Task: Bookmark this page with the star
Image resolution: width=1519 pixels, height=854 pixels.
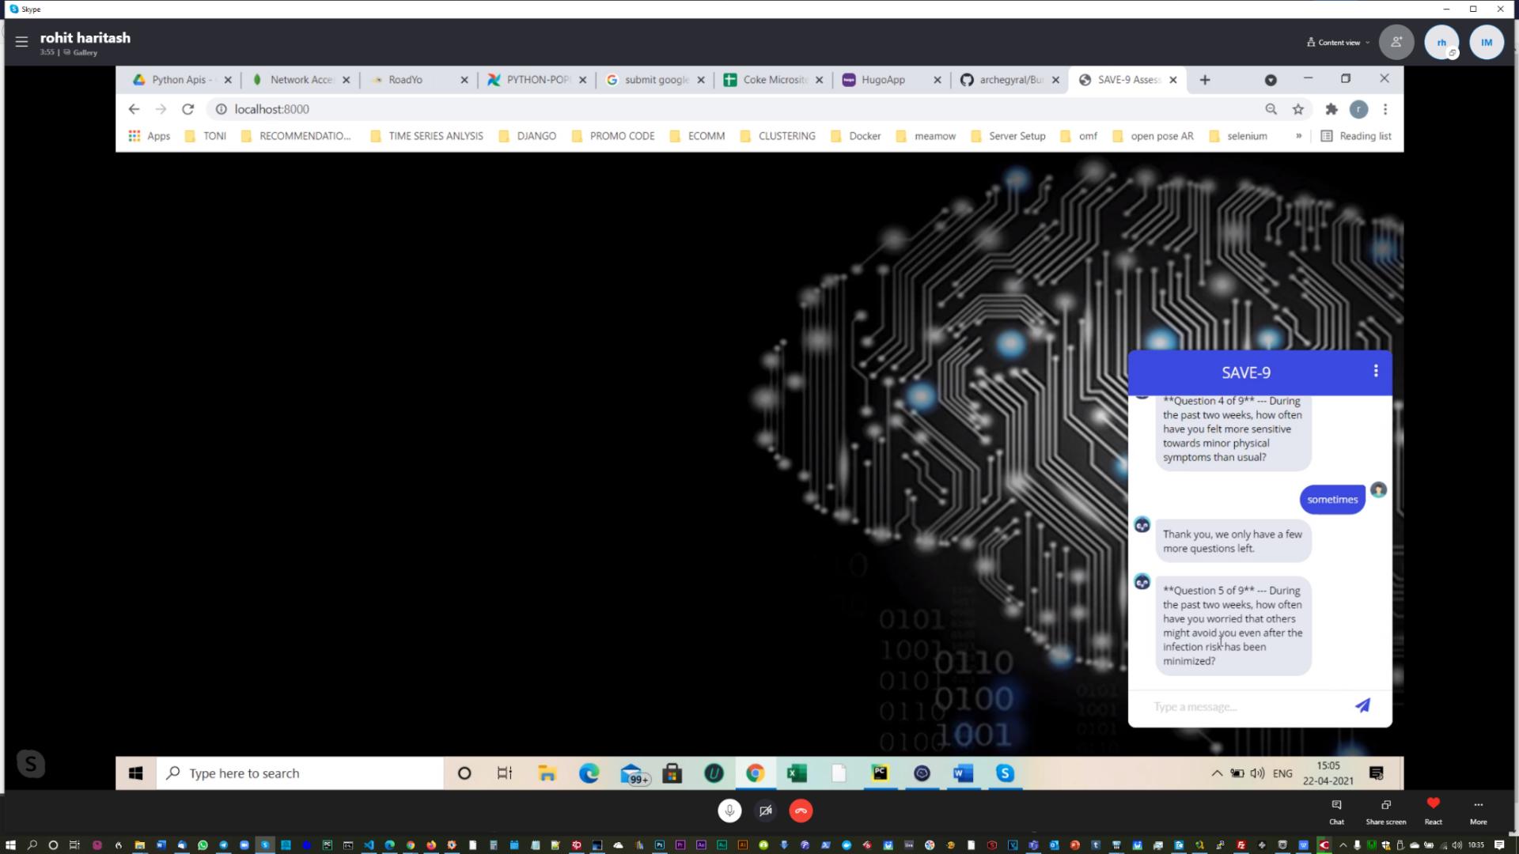Action: (1298, 109)
